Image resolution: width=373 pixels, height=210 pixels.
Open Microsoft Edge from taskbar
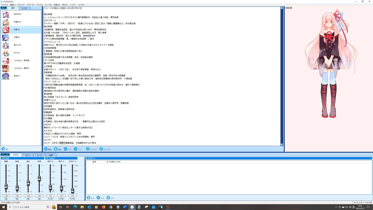[x=75, y=207]
